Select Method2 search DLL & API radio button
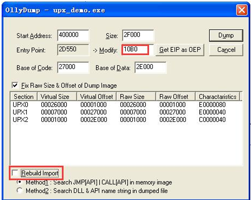The image size is (251, 200). pyautogui.click(x=19, y=190)
